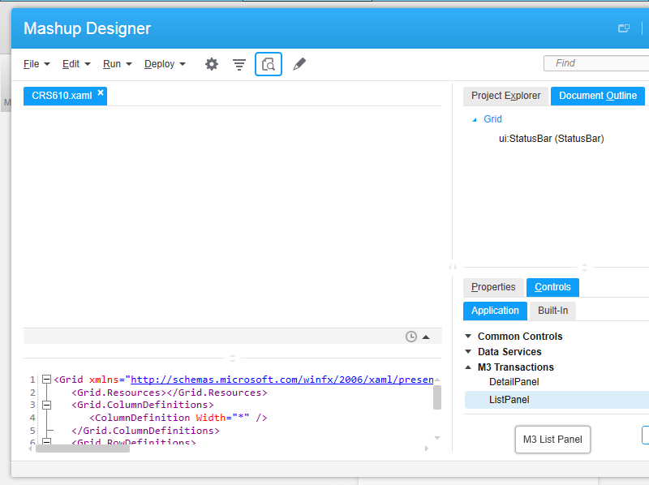Collapse the Grid code fold on line 1
Screen dimensions: 649x485
tap(46, 379)
